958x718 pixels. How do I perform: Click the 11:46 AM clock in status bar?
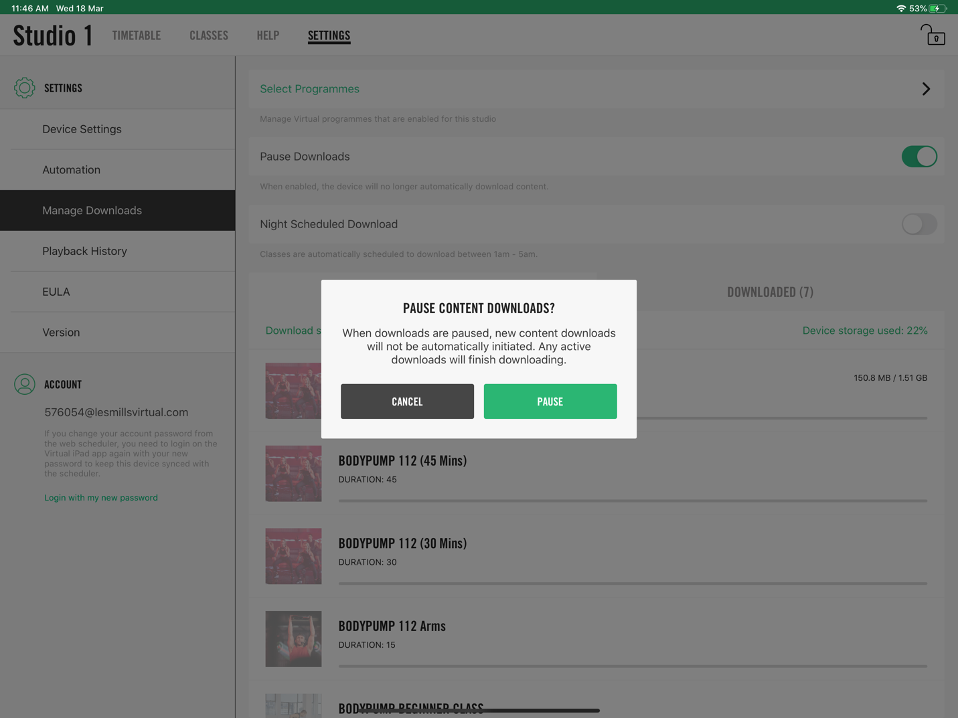click(29, 8)
